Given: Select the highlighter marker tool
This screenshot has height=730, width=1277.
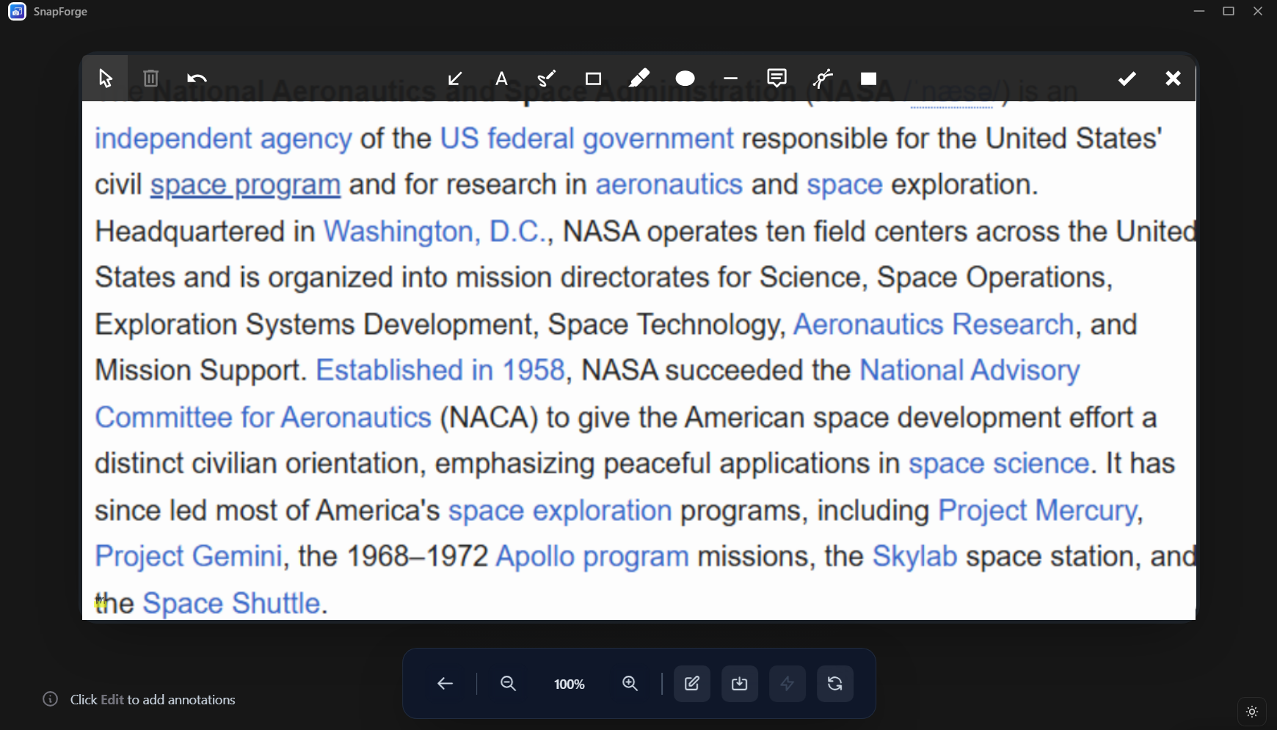Looking at the screenshot, I should (x=639, y=78).
